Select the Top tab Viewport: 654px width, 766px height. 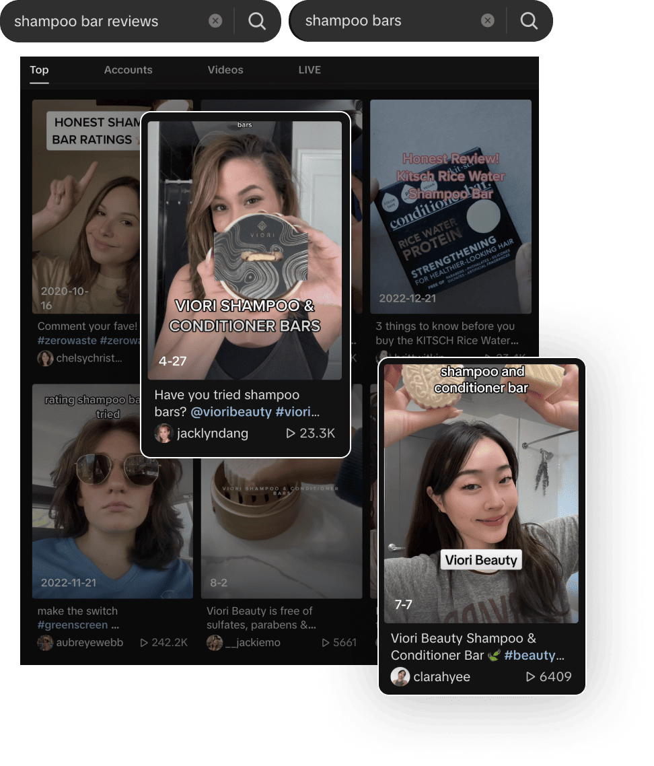tap(39, 70)
